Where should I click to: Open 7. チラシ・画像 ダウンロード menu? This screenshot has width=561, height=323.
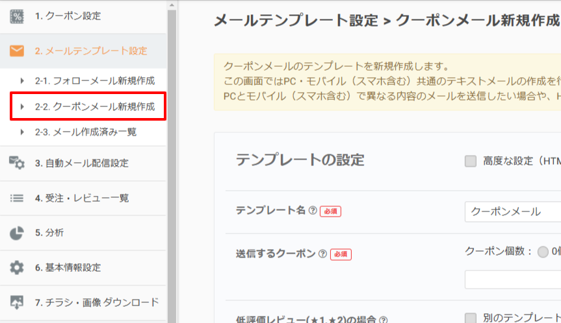(x=83, y=303)
